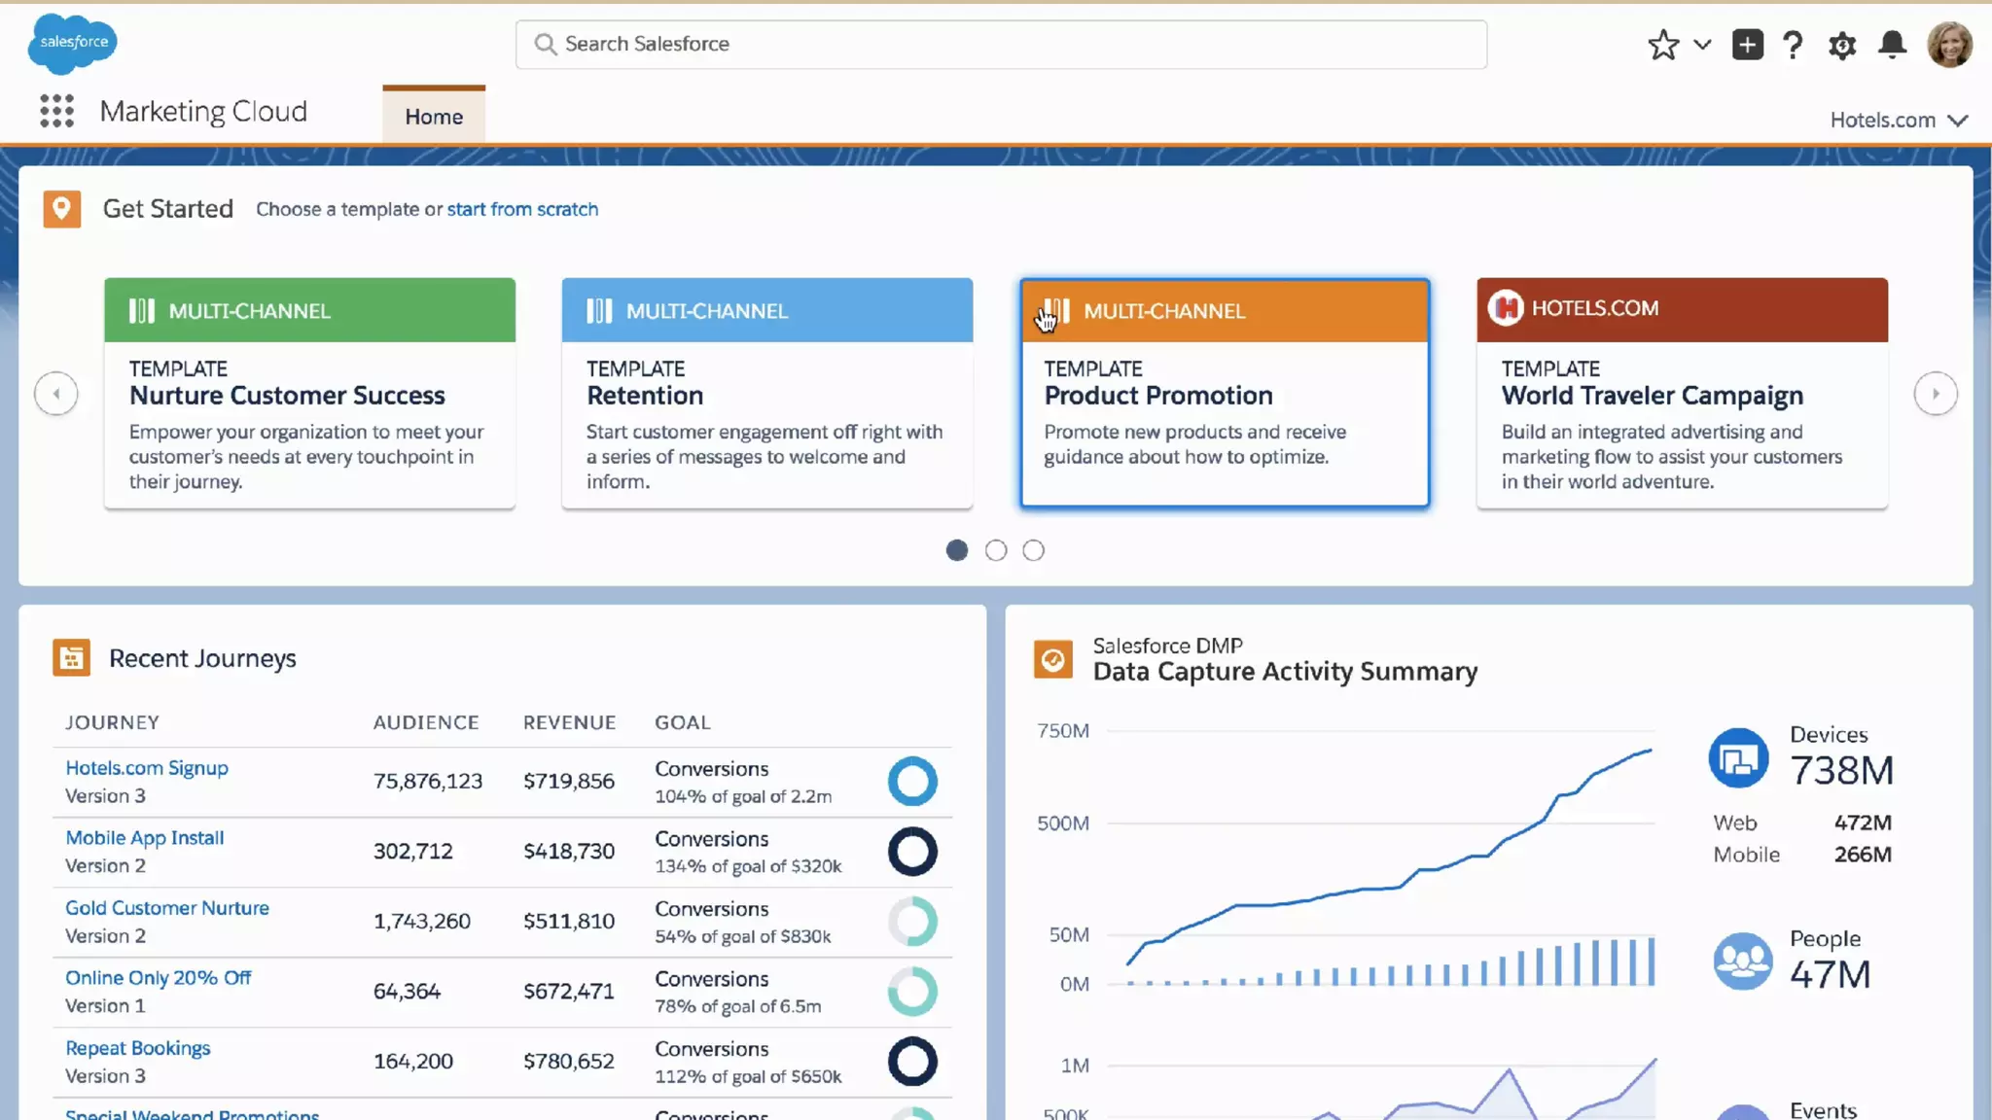Open the Hotels.com Signup journey
The image size is (1992, 1120).
(x=147, y=768)
